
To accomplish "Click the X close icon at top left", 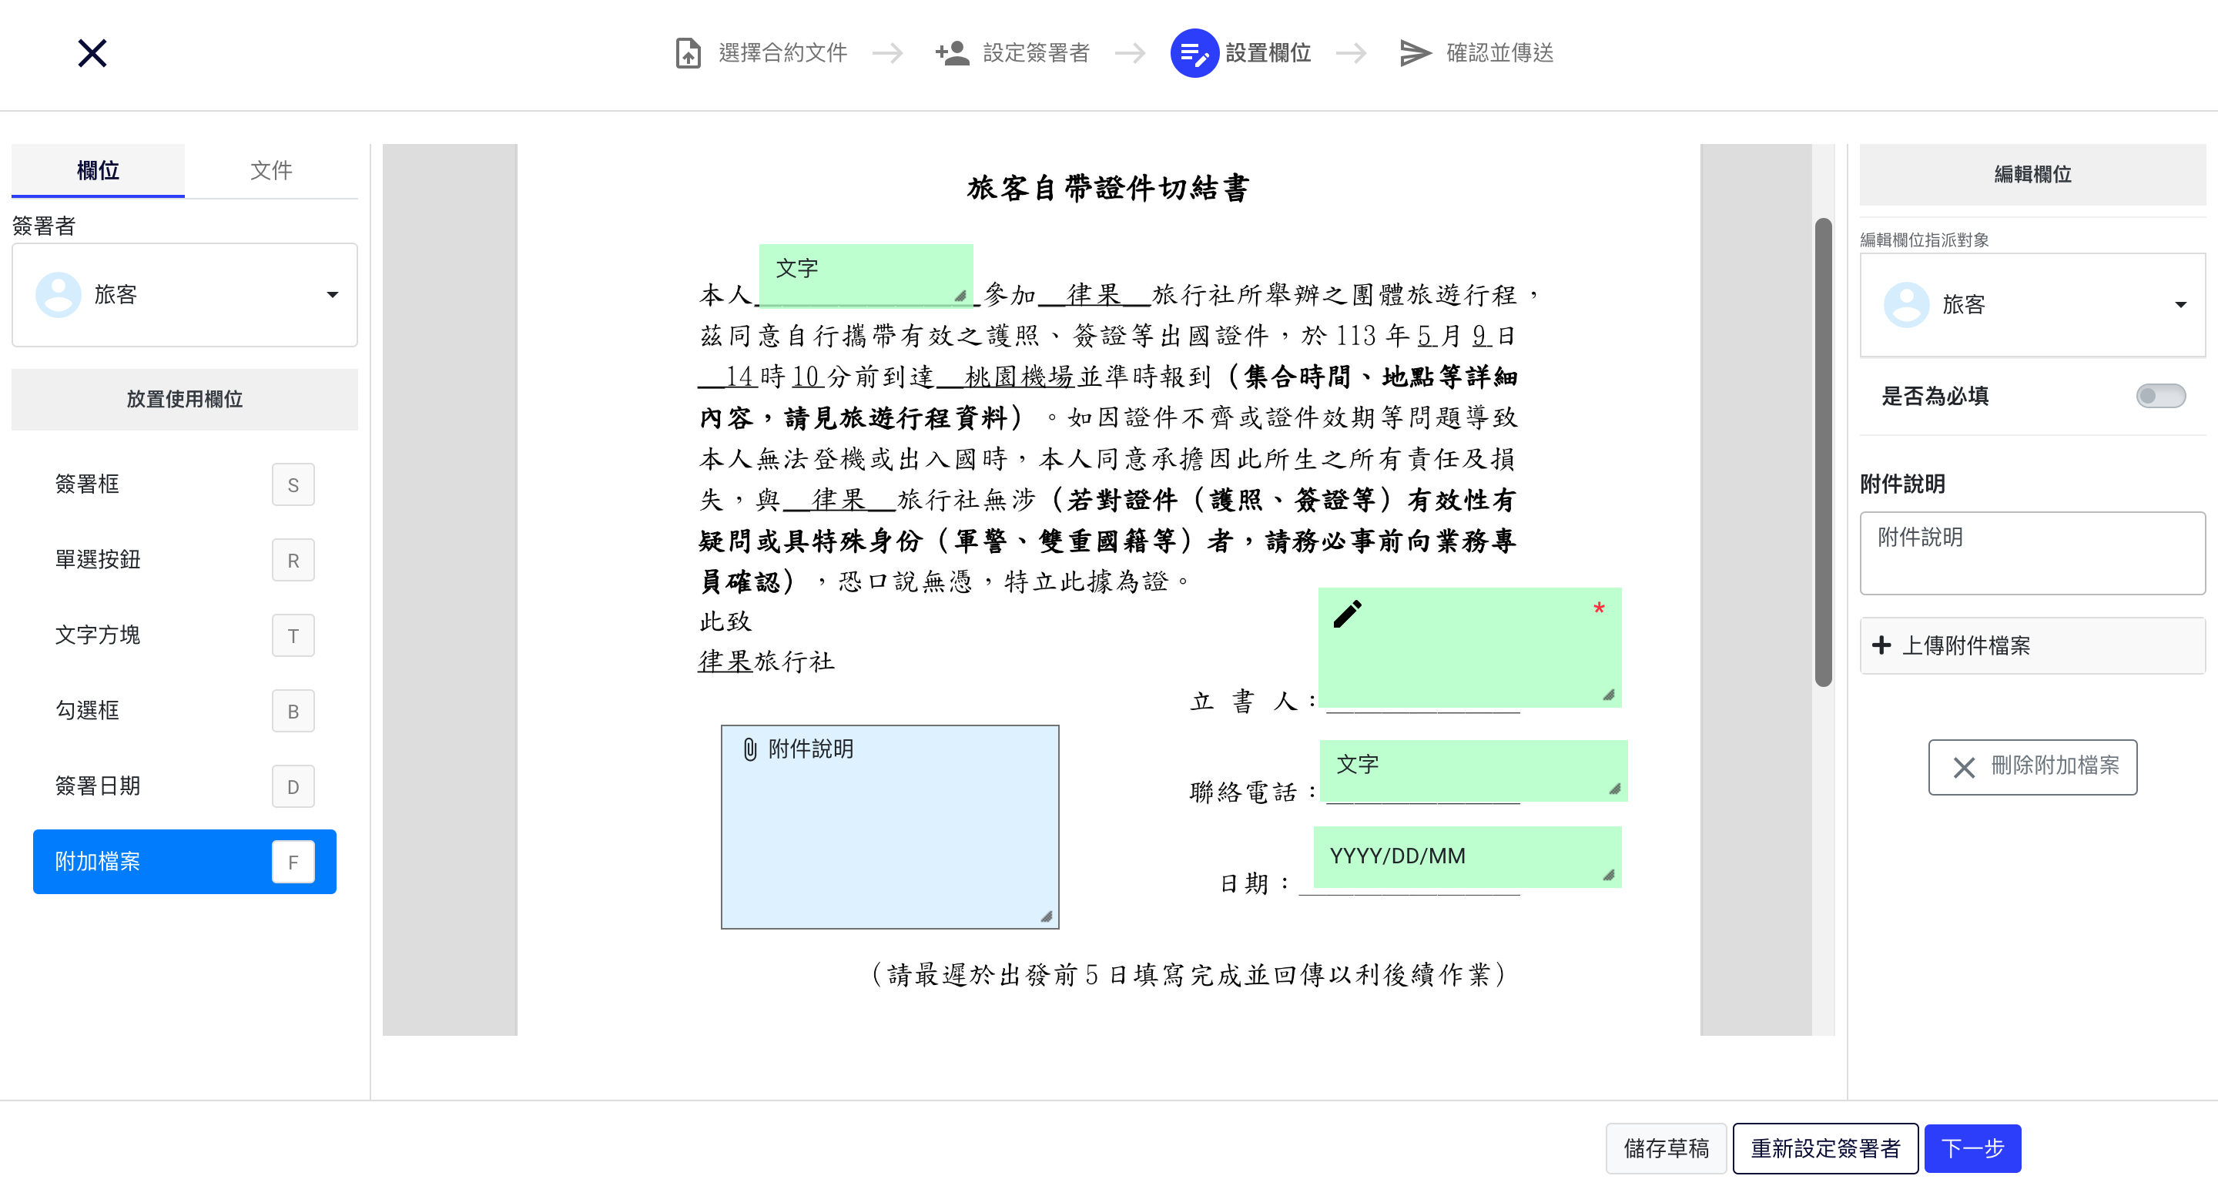I will click(x=92, y=53).
